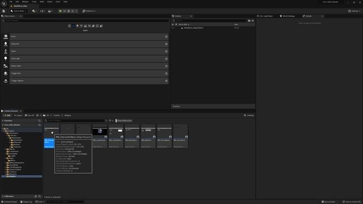The height and width of the screenshot is (204, 363).
Task: Click the Outliner search field
Action: click(209, 20)
